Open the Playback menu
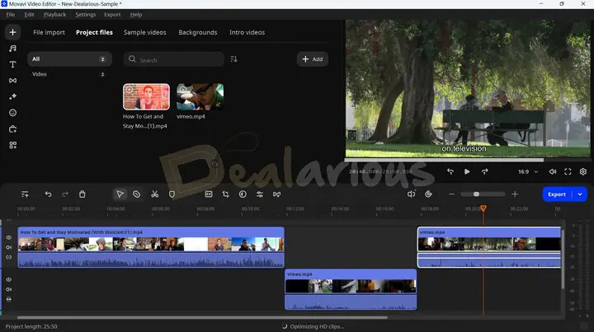The image size is (594, 332). pos(54,14)
